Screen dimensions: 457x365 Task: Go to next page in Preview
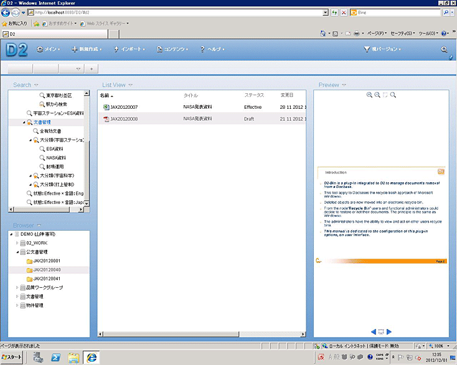coord(390,331)
